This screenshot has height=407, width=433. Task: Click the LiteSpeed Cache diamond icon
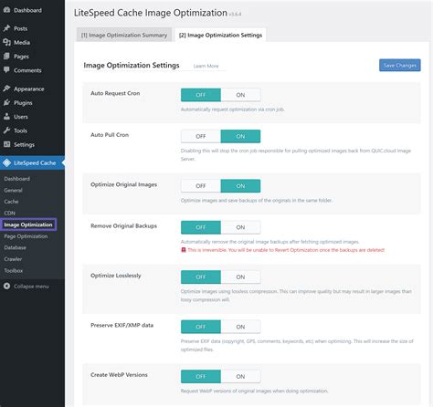tap(6, 162)
